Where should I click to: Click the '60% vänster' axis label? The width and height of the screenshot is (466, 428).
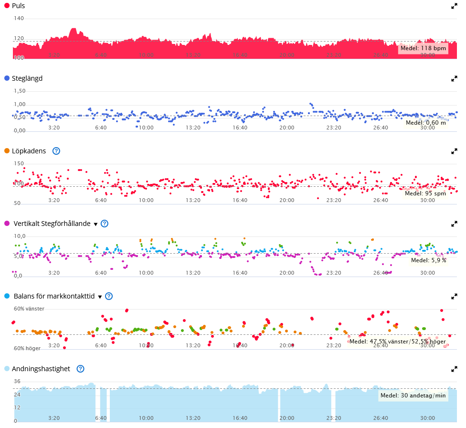click(29, 309)
